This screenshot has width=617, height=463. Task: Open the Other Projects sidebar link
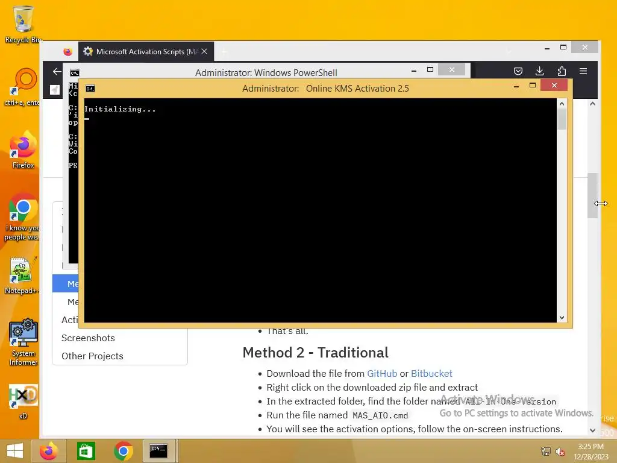(x=92, y=356)
